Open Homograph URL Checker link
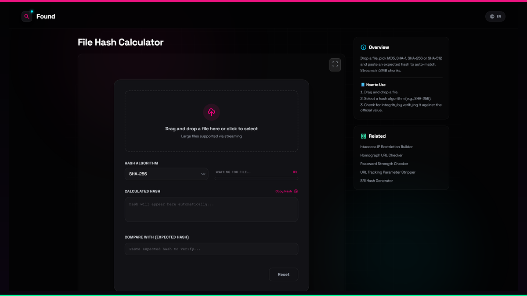This screenshot has width=527, height=296. 381,155
